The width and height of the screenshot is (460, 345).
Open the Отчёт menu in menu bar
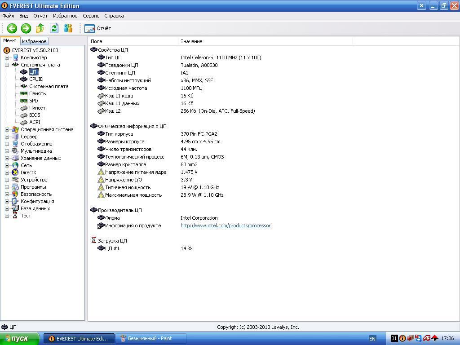click(40, 16)
